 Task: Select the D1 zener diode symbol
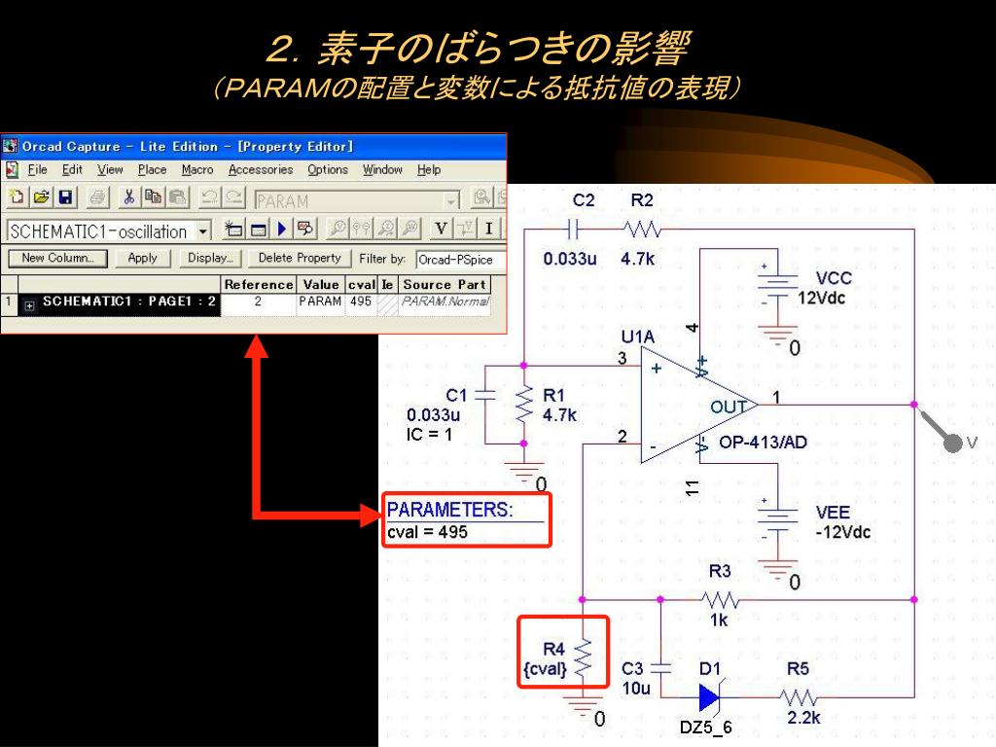click(710, 697)
